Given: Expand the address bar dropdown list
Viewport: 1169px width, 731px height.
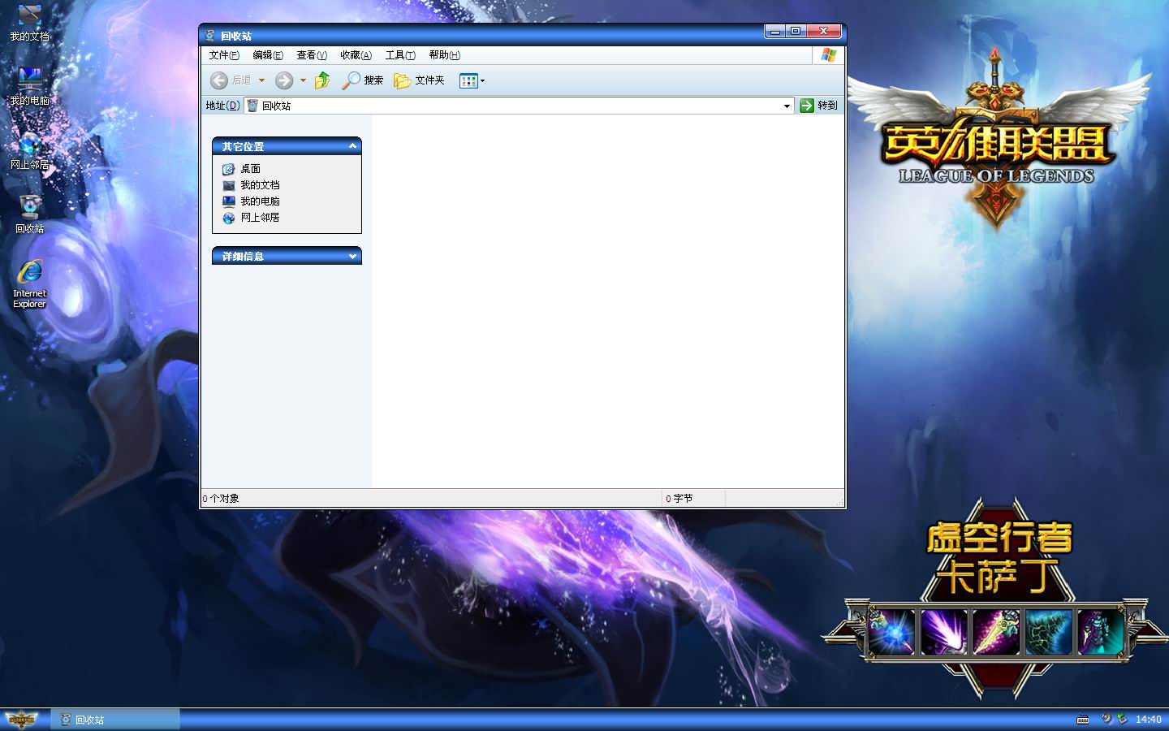Looking at the screenshot, I should 787,106.
